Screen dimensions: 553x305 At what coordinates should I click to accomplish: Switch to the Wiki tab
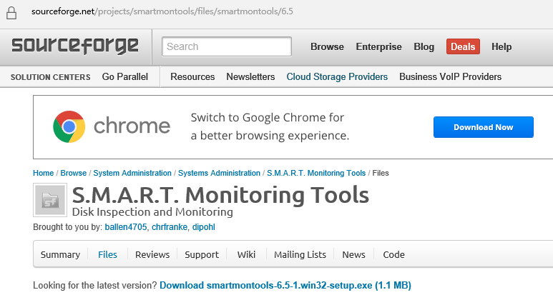pyautogui.click(x=246, y=254)
